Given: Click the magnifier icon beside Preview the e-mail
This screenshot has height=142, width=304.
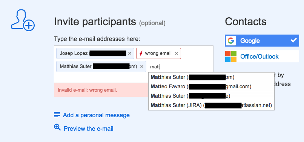Looking at the screenshot, I should [x=57, y=127].
